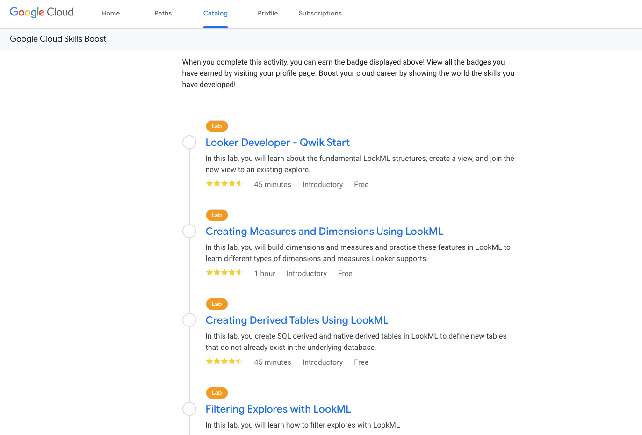Select the Catalog tab
Viewport: 642px width, 435px height.
(216, 13)
